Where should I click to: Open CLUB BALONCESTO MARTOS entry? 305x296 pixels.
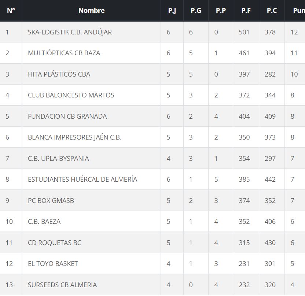coord(71,95)
